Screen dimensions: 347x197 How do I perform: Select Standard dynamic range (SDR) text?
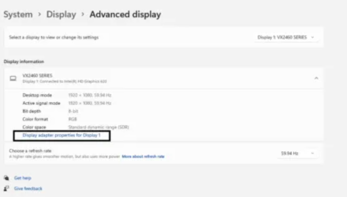click(x=99, y=127)
